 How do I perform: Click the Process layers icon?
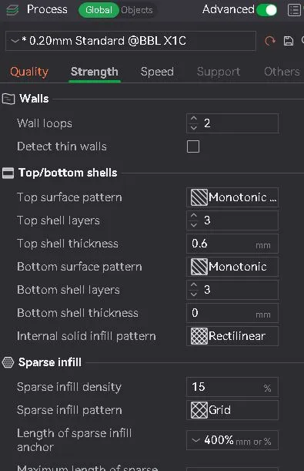click(12, 10)
